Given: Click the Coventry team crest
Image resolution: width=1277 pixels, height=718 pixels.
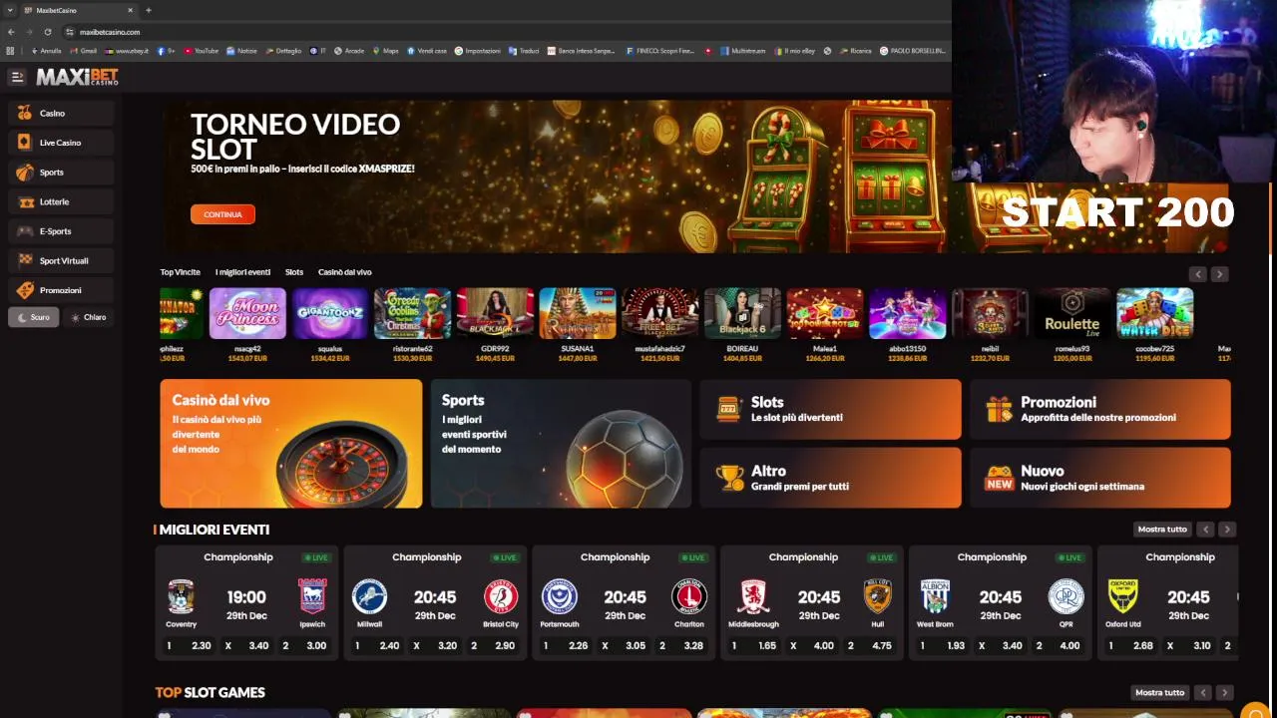Looking at the screenshot, I should [x=181, y=596].
